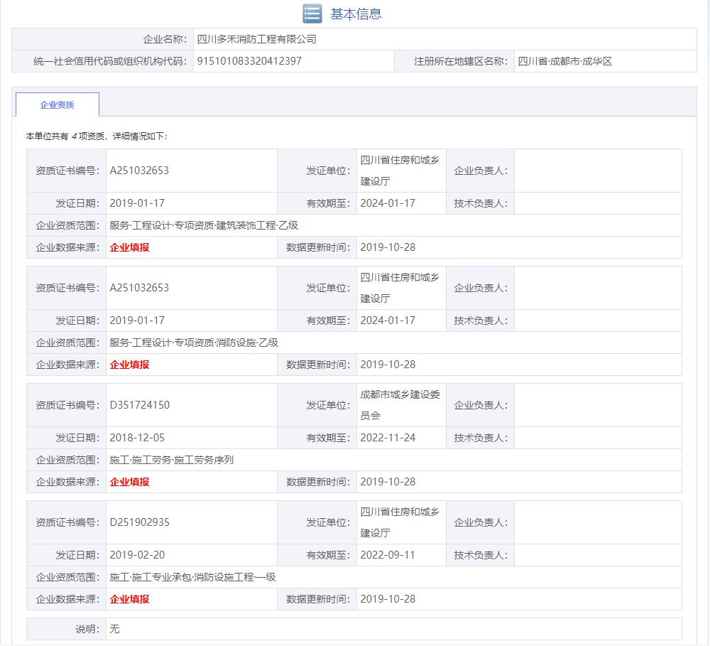Click issue date 2018-12-05

137,438
